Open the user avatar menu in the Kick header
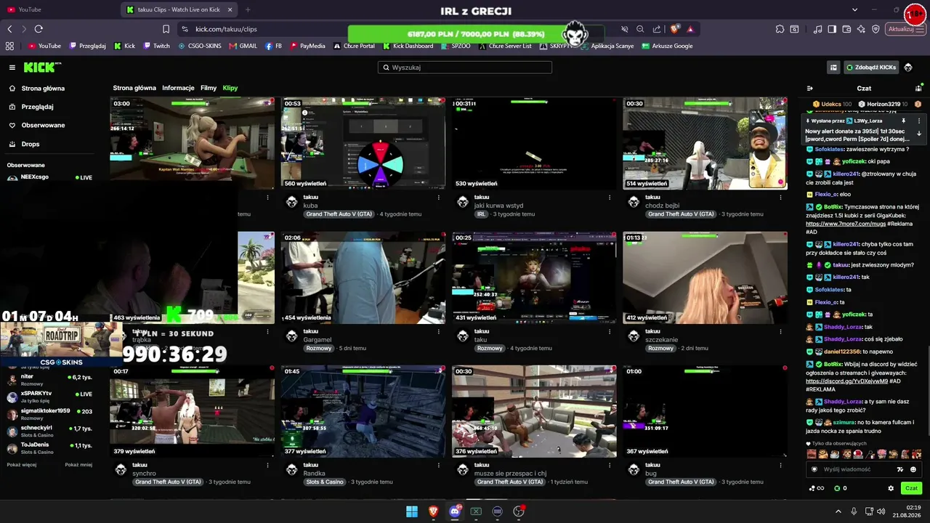Screen dimensions: 930x523 908,68
